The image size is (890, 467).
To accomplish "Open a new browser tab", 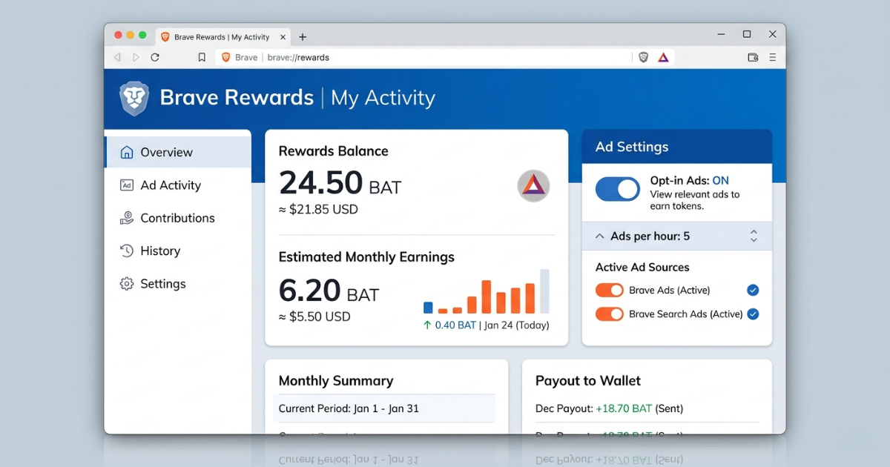I will point(303,36).
